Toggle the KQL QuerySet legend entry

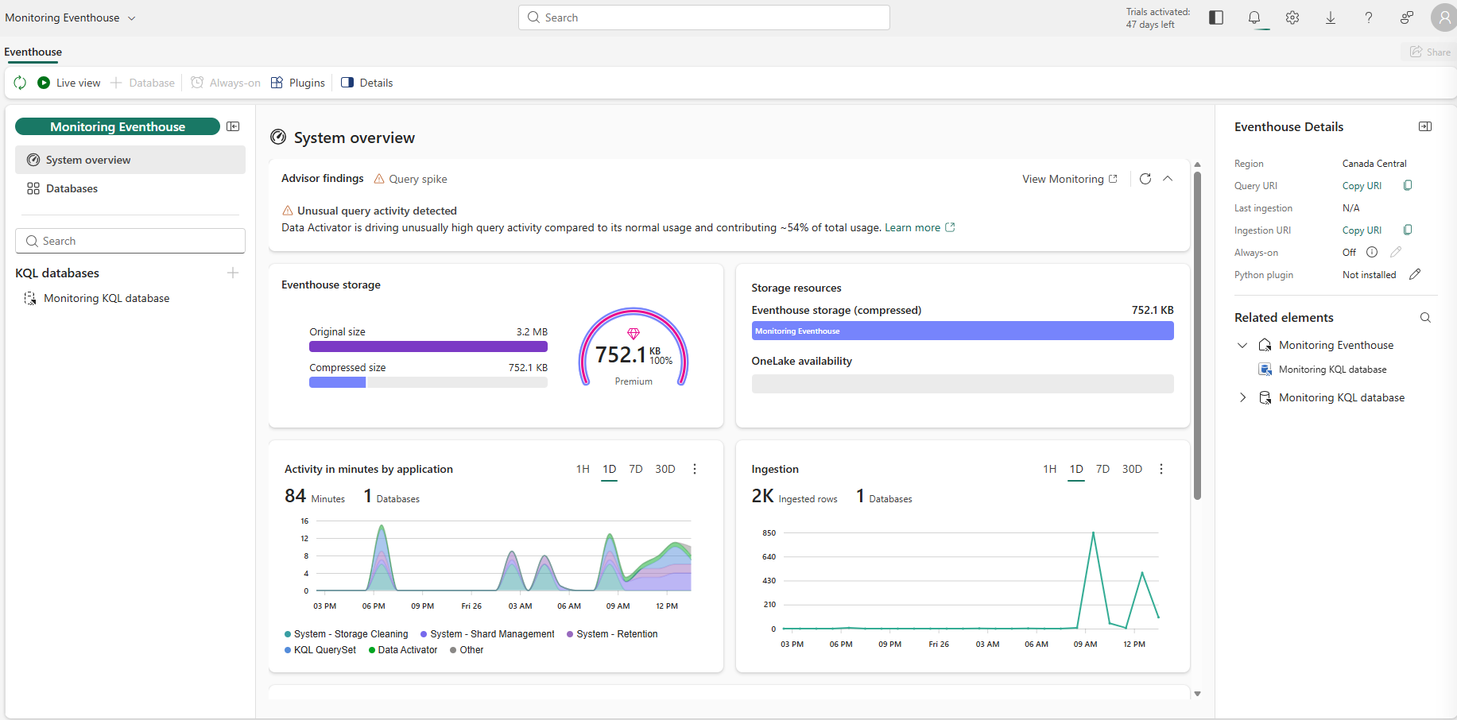(320, 650)
